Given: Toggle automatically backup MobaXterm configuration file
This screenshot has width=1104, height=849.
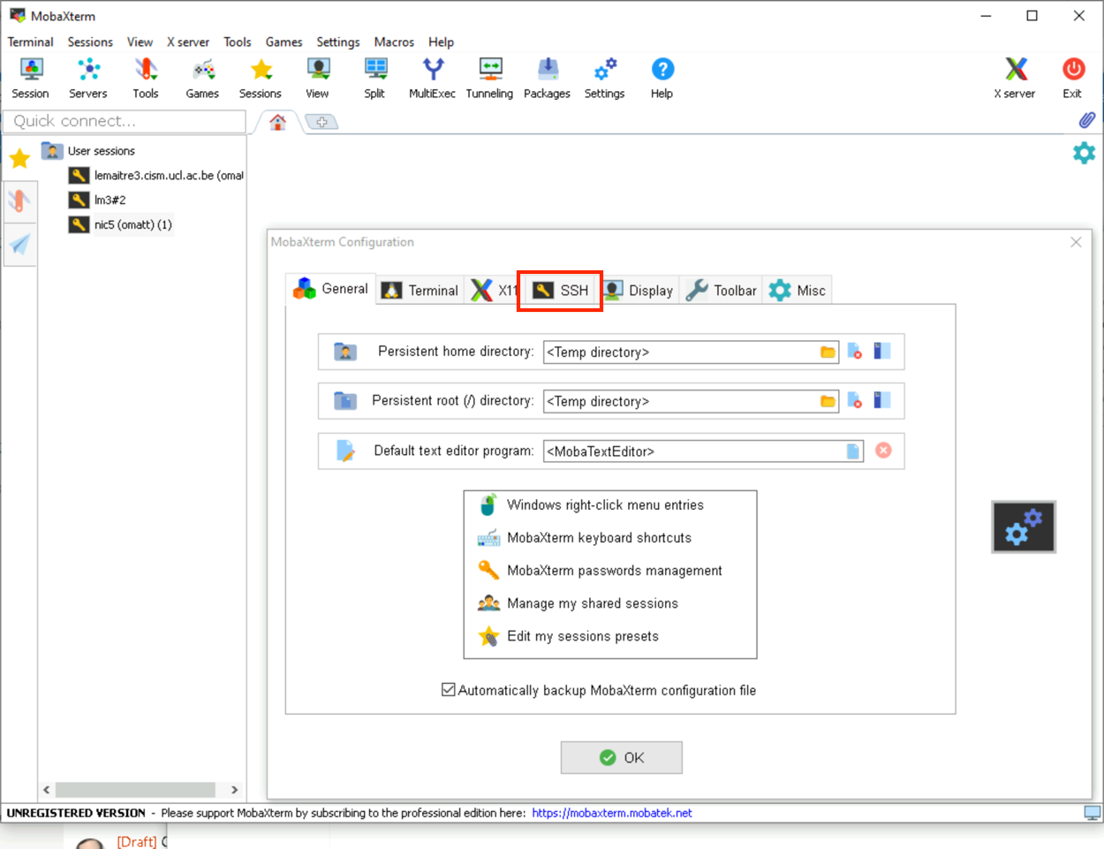Looking at the screenshot, I should coord(449,690).
